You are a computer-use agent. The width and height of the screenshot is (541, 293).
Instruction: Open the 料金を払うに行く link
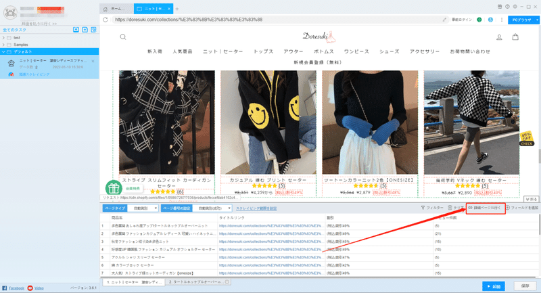coord(39,24)
